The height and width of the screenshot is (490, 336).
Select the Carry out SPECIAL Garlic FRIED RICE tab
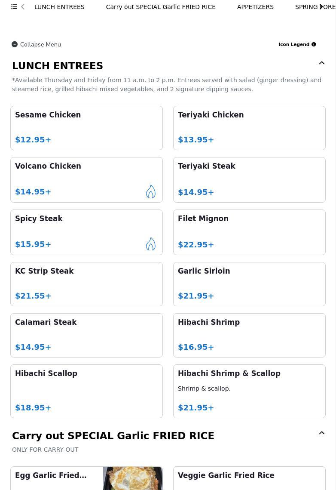click(161, 7)
